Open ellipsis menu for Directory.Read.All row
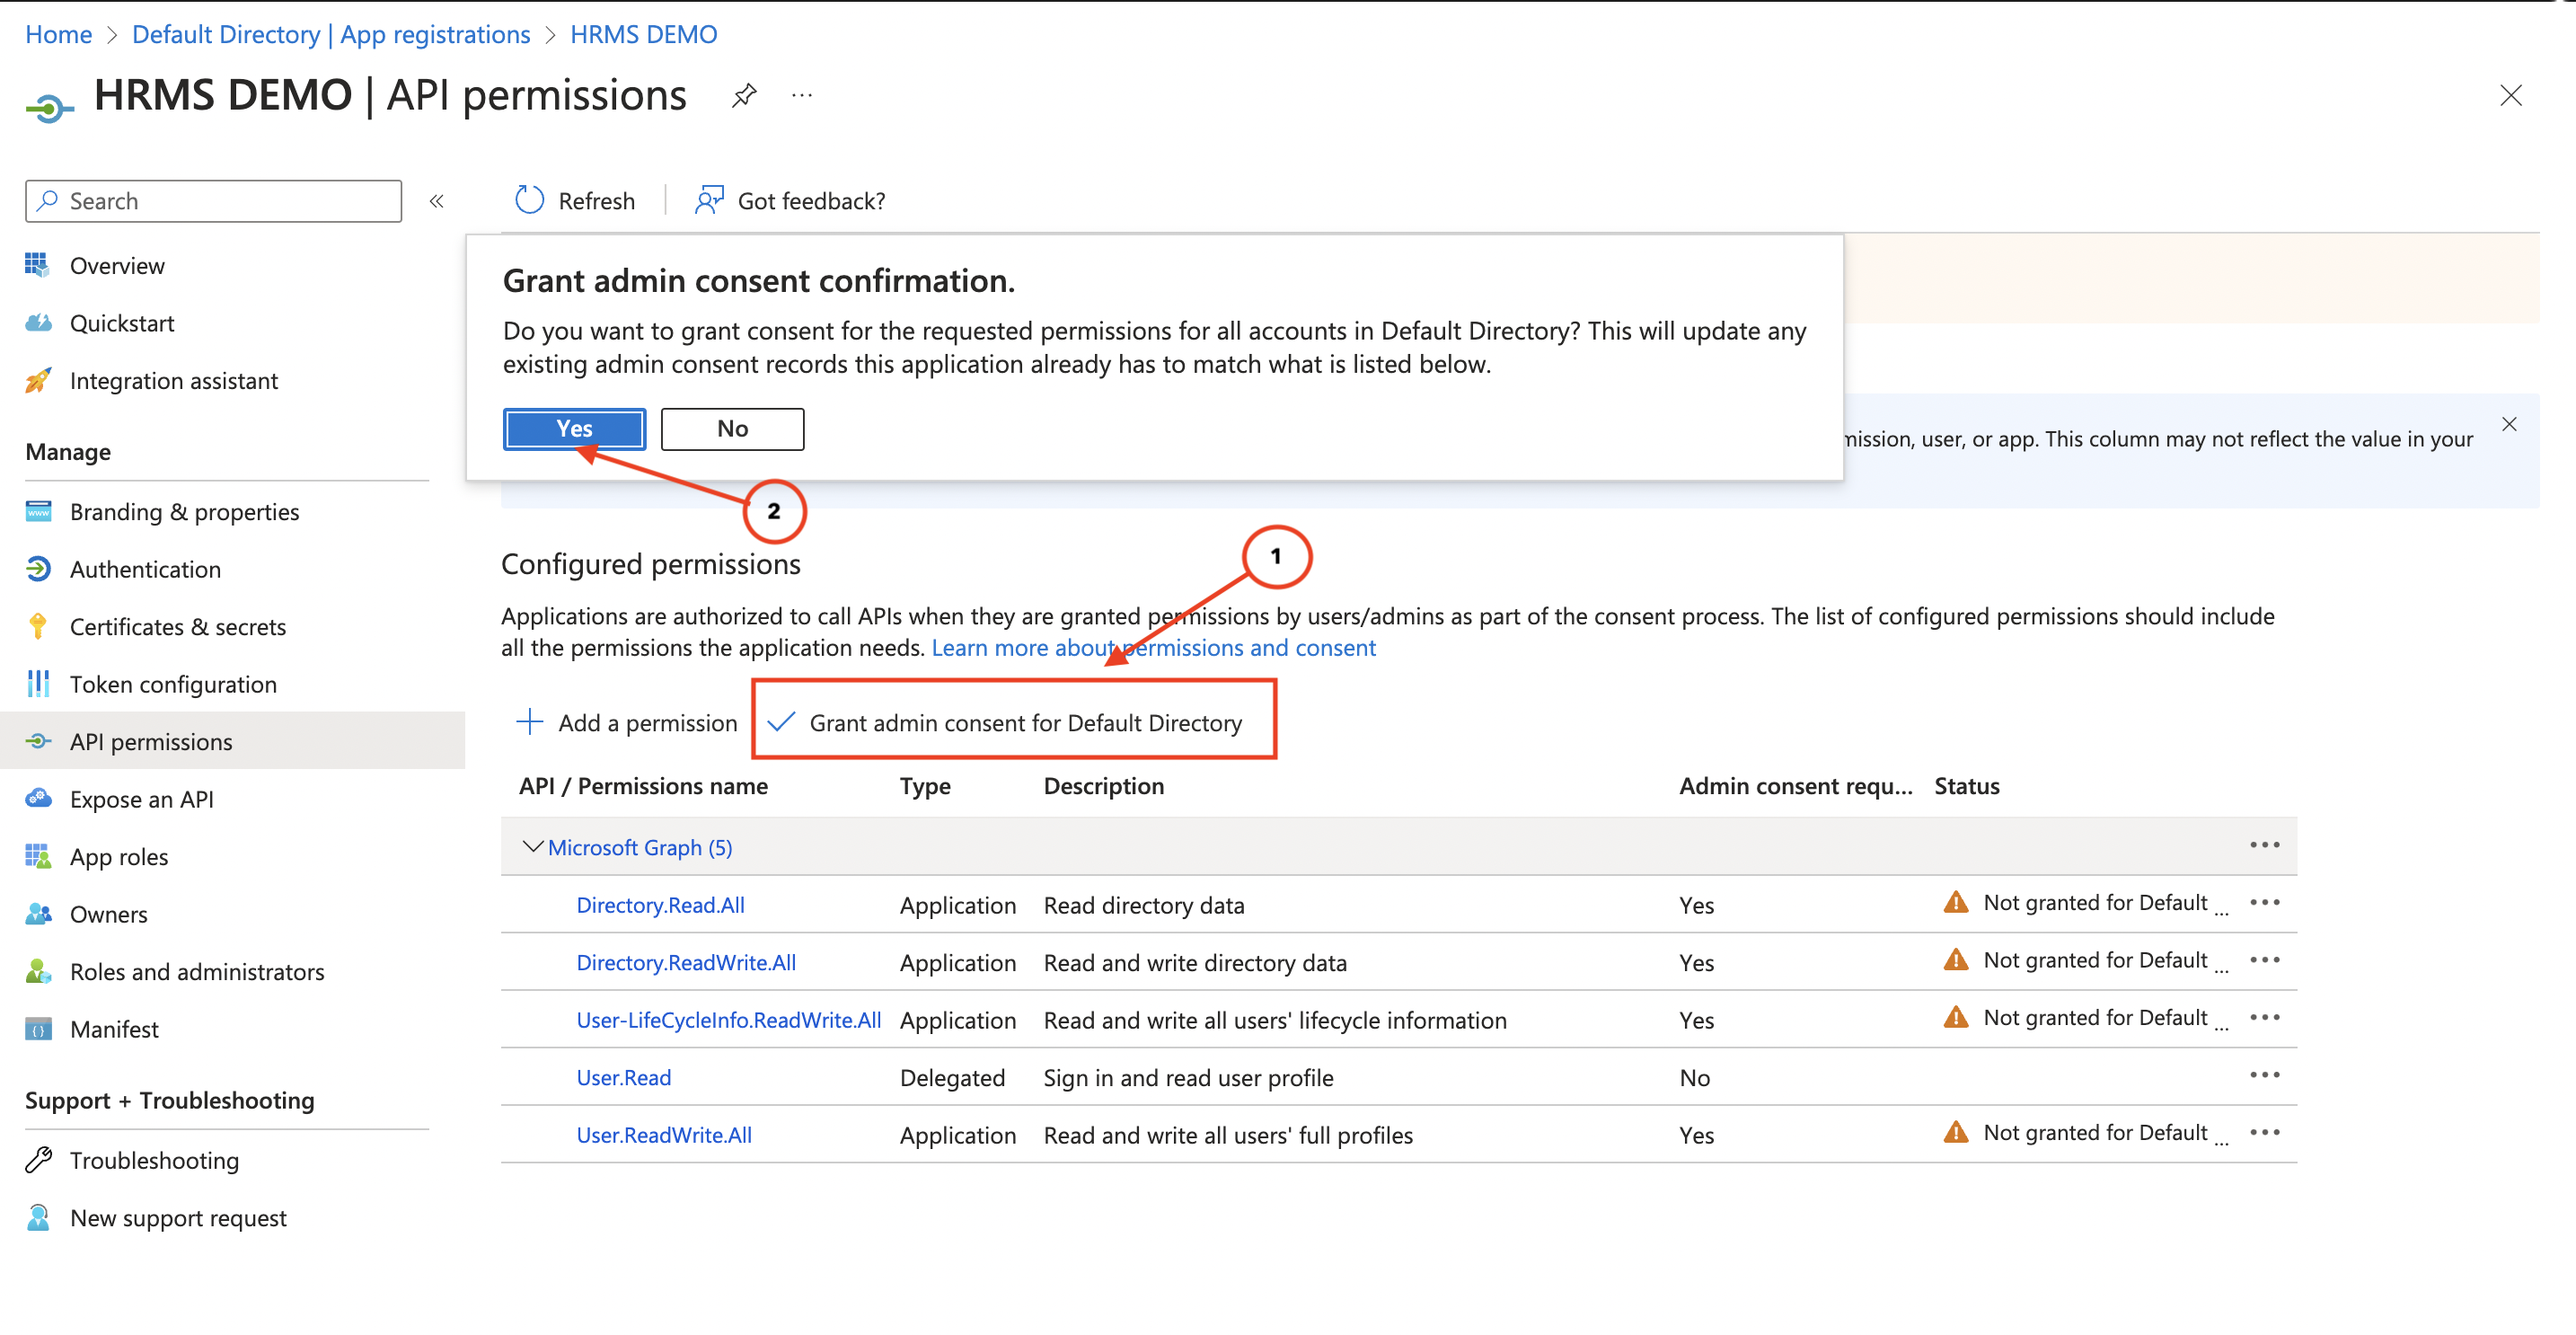 pyautogui.click(x=2264, y=903)
